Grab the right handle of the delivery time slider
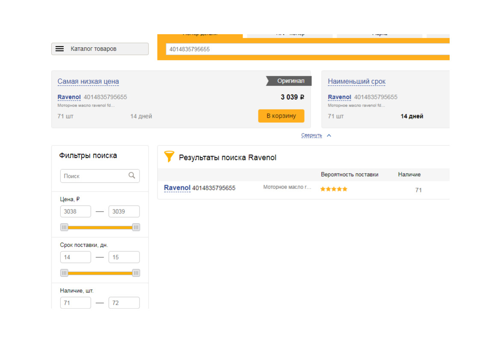 coord(136,273)
